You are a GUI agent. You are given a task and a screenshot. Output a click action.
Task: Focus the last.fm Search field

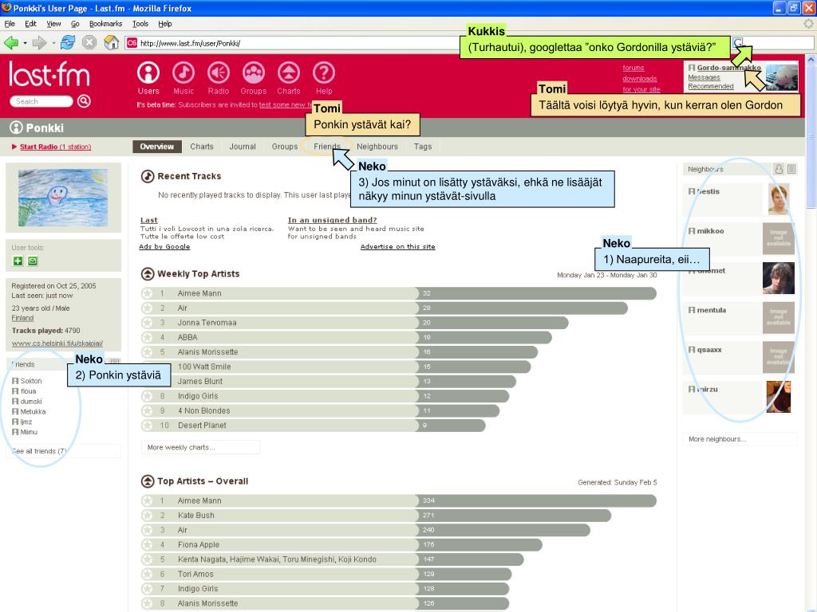tap(41, 101)
